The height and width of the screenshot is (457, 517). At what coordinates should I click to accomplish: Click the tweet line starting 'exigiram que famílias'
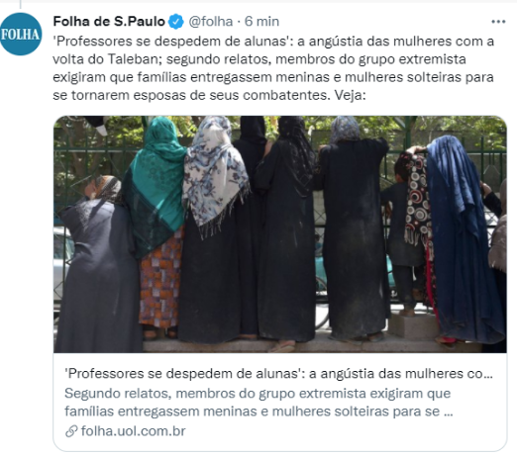(x=273, y=77)
